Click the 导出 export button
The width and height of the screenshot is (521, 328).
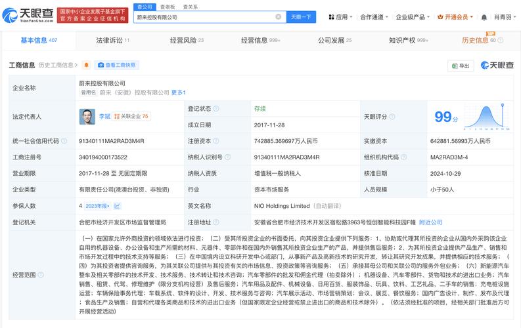click(461, 66)
